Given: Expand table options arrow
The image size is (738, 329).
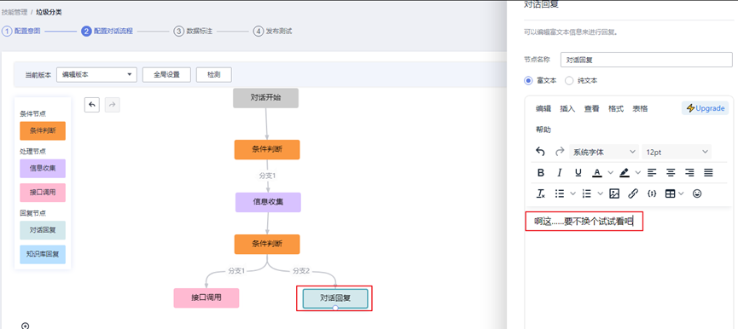Looking at the screenshot, I should click(681, 193).
